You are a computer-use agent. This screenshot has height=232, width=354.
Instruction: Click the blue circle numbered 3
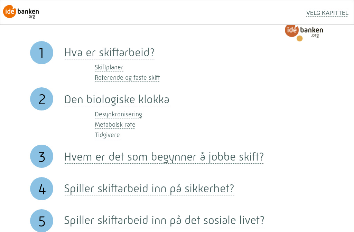41,156
